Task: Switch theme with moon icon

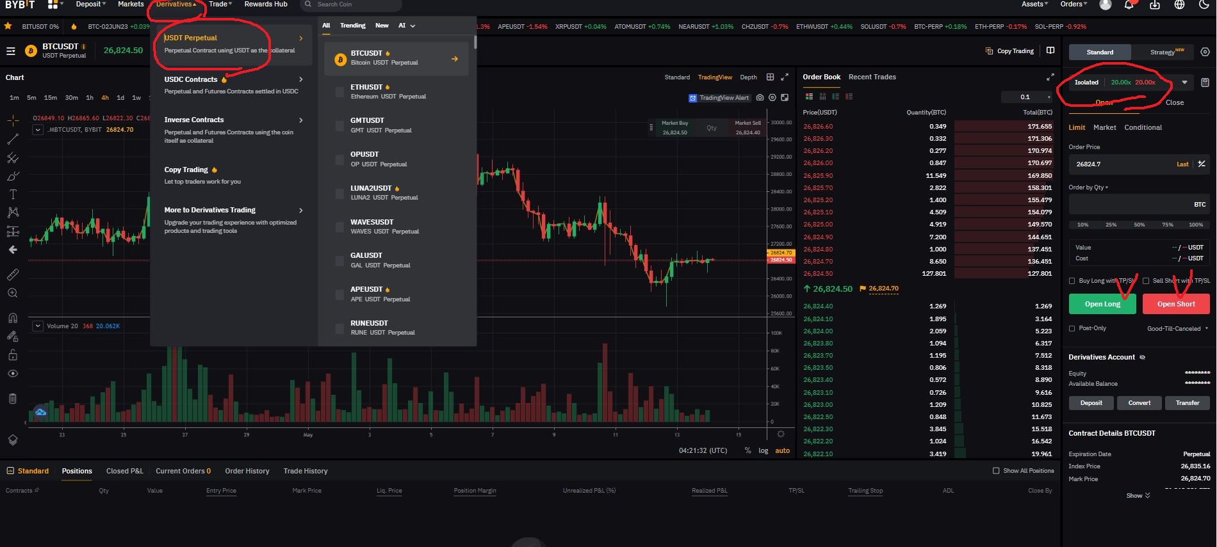Action: [x=1204, y=4]
